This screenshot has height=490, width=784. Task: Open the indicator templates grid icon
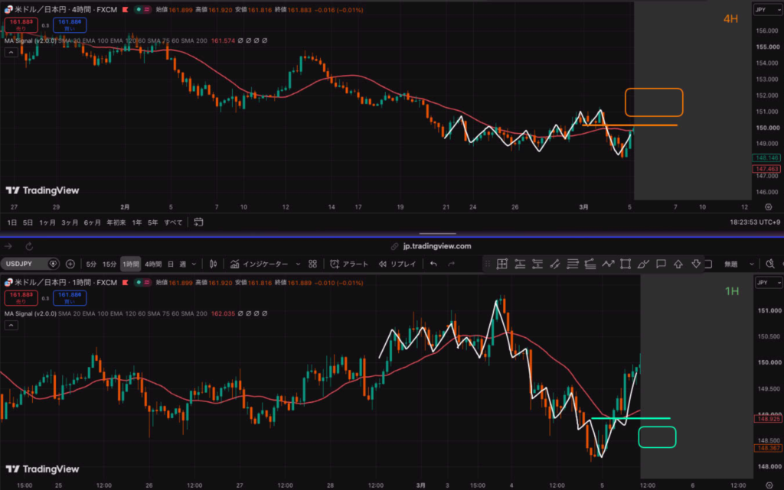(x=312, y=264)
